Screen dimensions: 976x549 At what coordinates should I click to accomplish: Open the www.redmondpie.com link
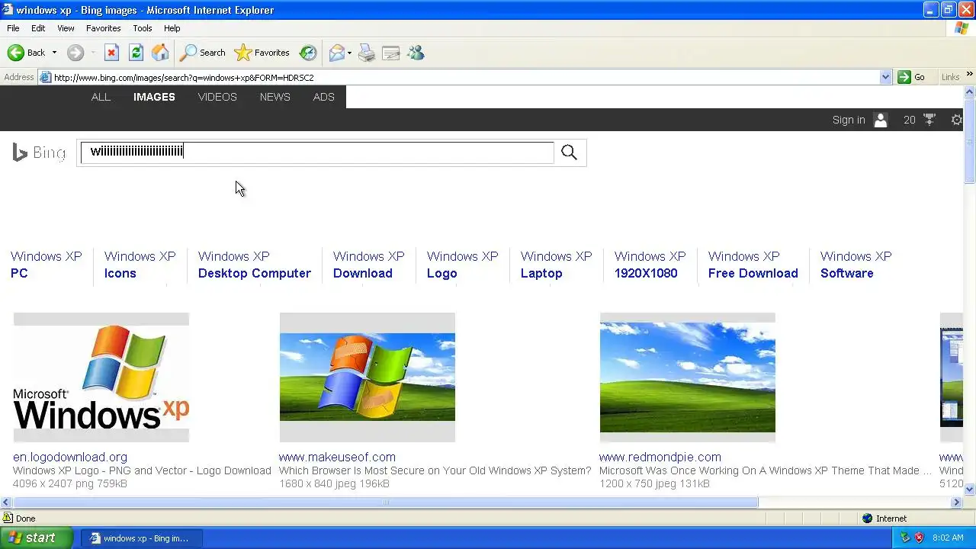pos(660,457)
